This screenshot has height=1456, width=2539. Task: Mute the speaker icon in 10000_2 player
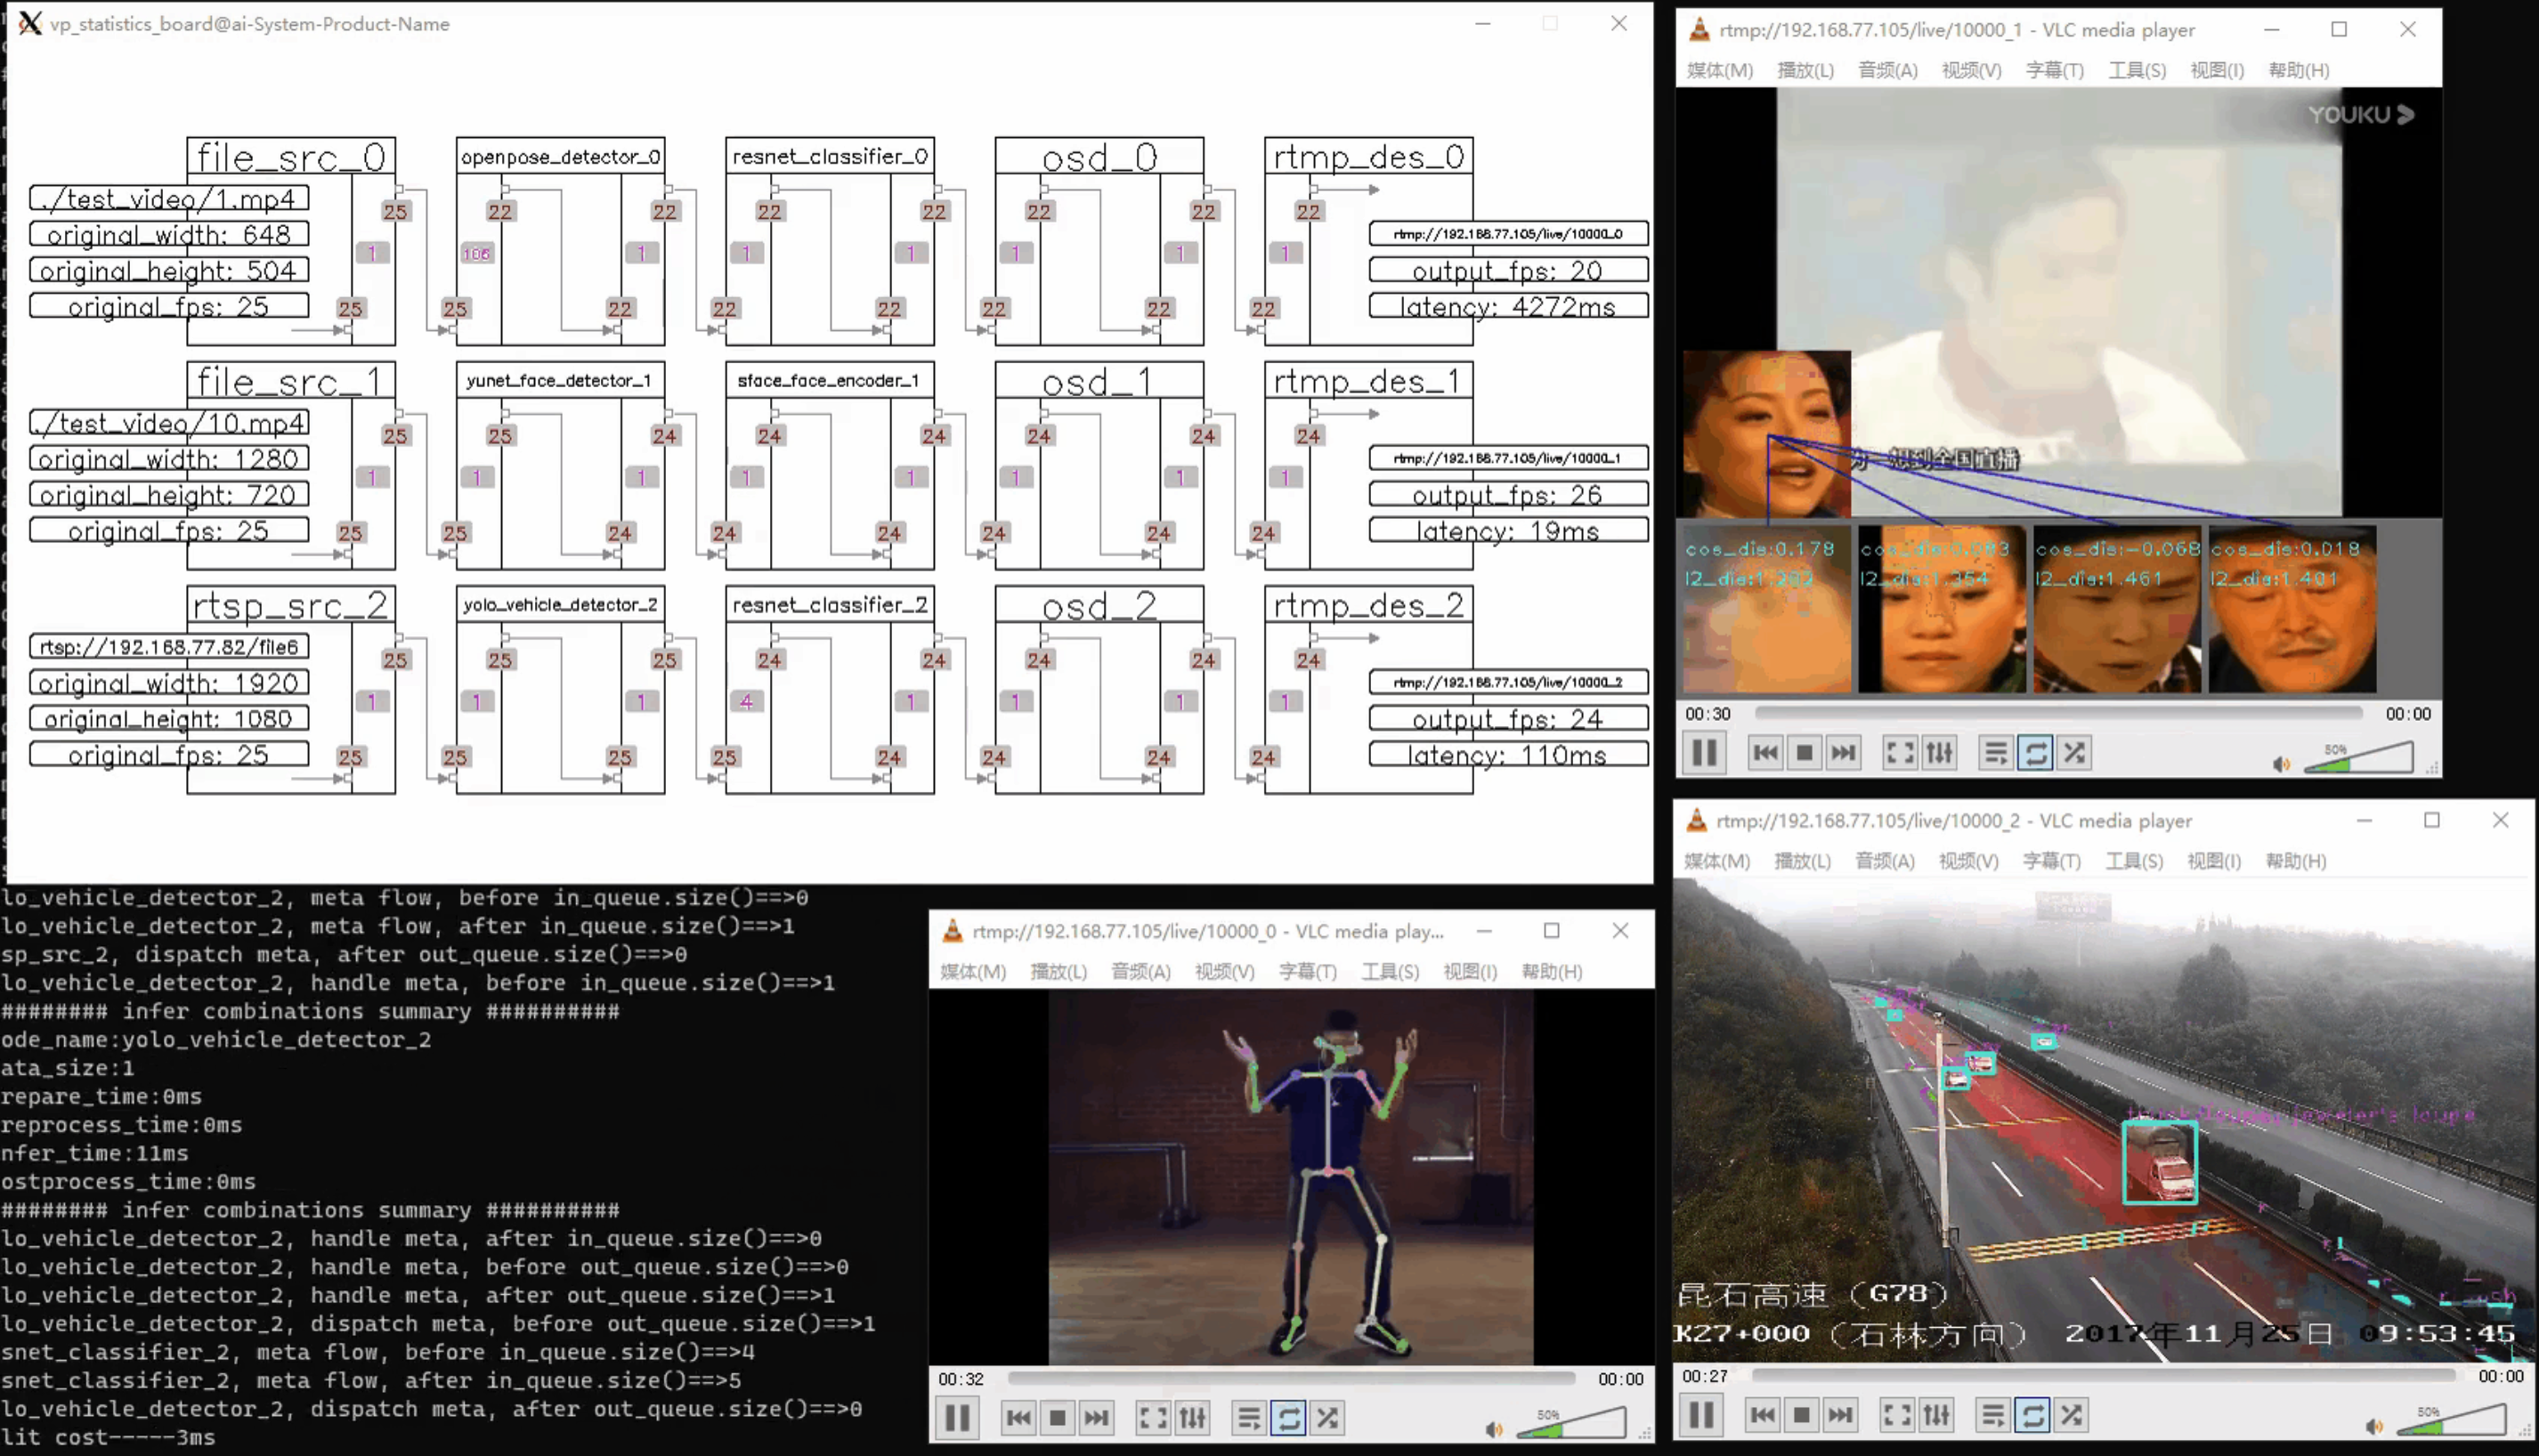pyautogui.click(x=2374, y=1426)
